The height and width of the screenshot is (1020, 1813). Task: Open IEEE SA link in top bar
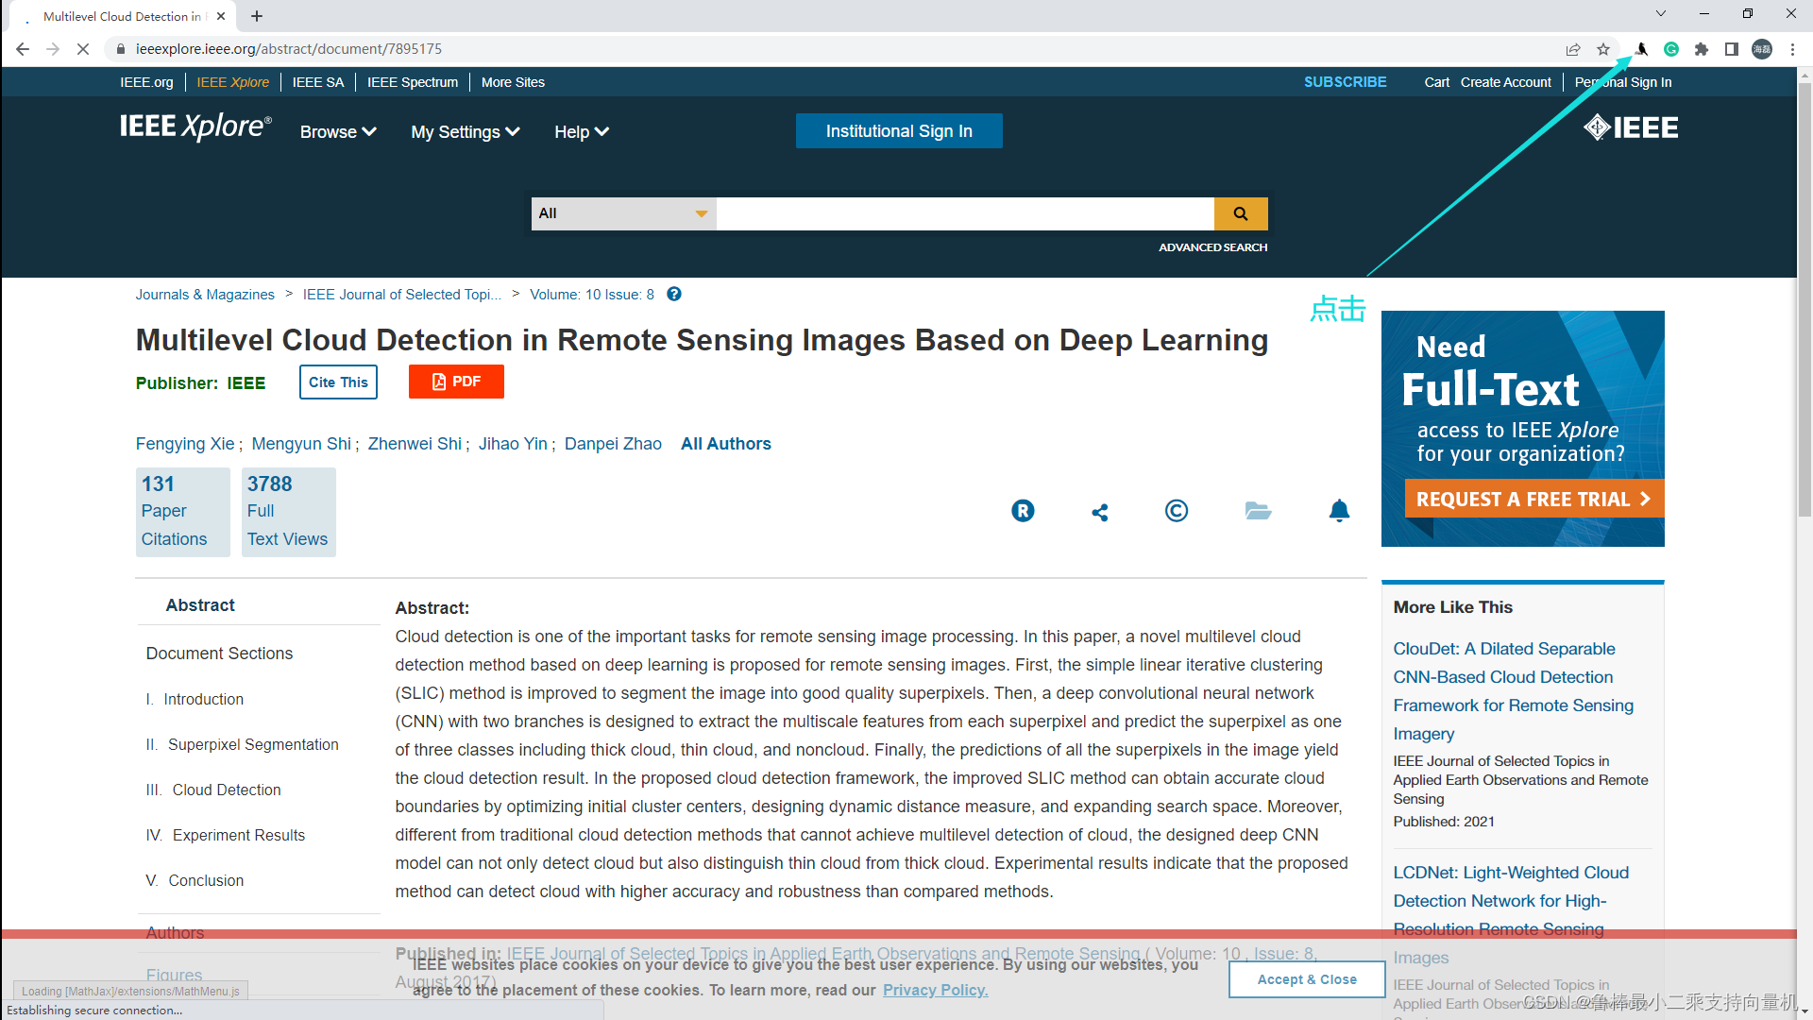pyautogui.click(x=318, y=82)
